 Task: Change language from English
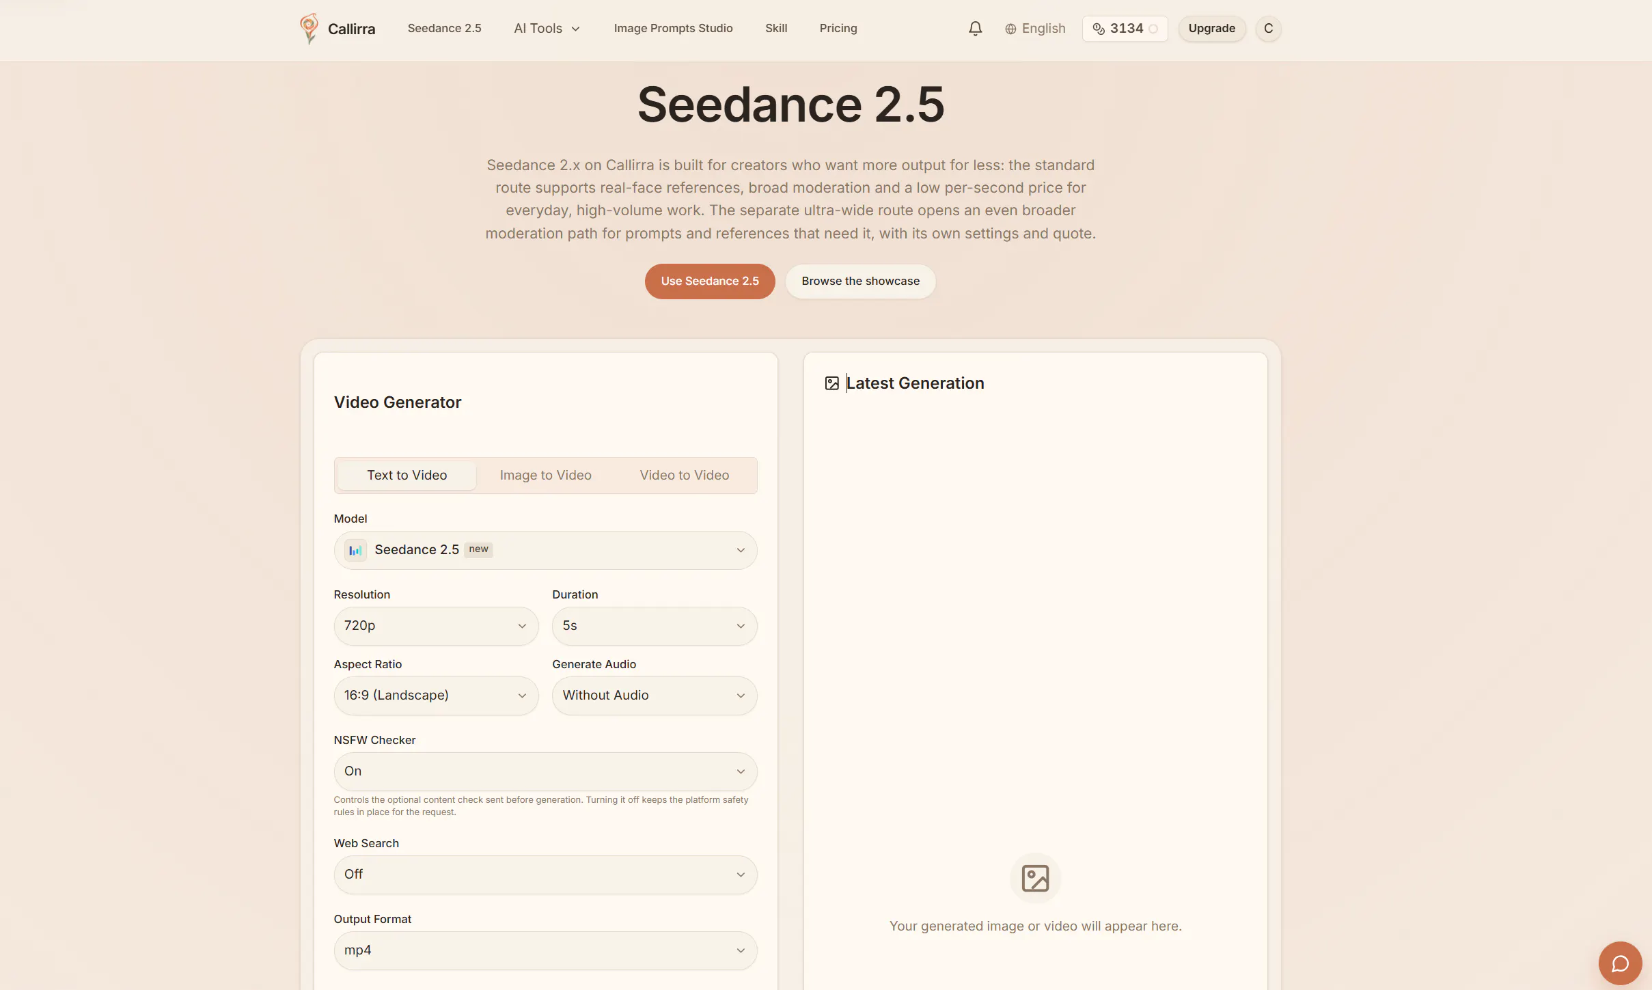(1035, 29)
